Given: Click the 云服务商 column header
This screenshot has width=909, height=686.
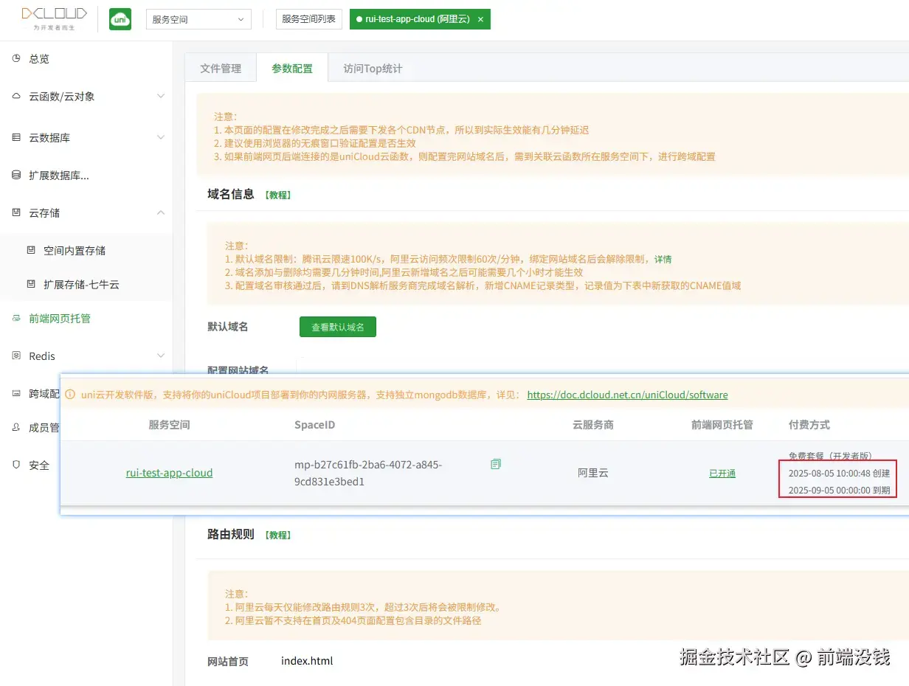Looking at the screenshot, I should click(593, 425).
